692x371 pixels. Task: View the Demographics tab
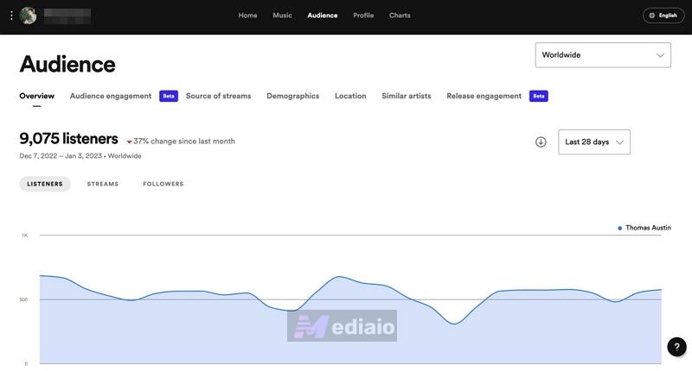pyautogui.click(x=292, y=96)
